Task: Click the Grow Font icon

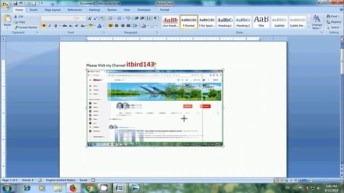Action: 90,19
